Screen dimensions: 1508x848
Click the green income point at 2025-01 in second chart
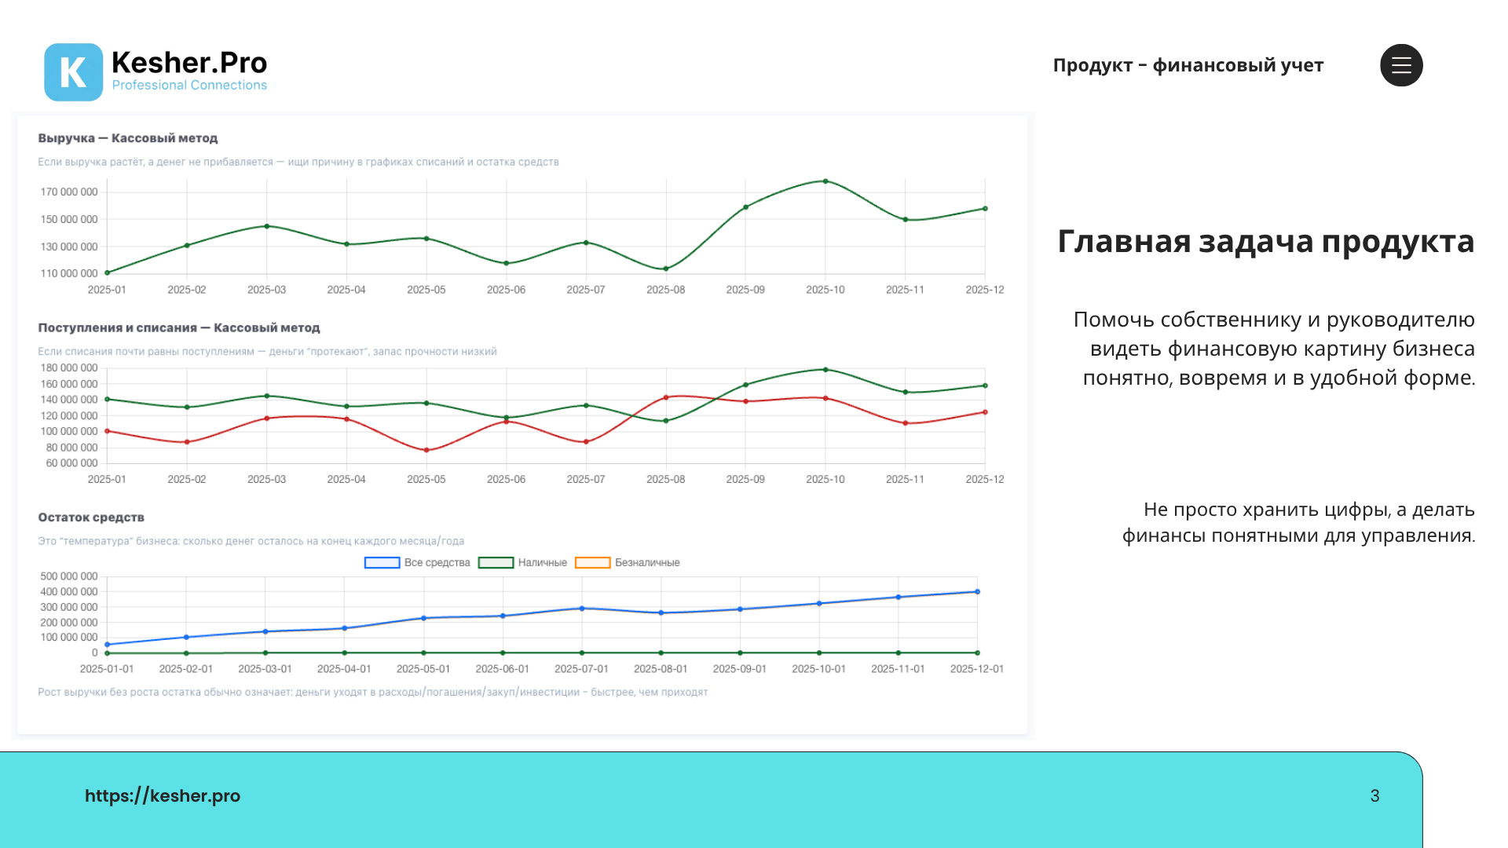(x=108, y=400)
